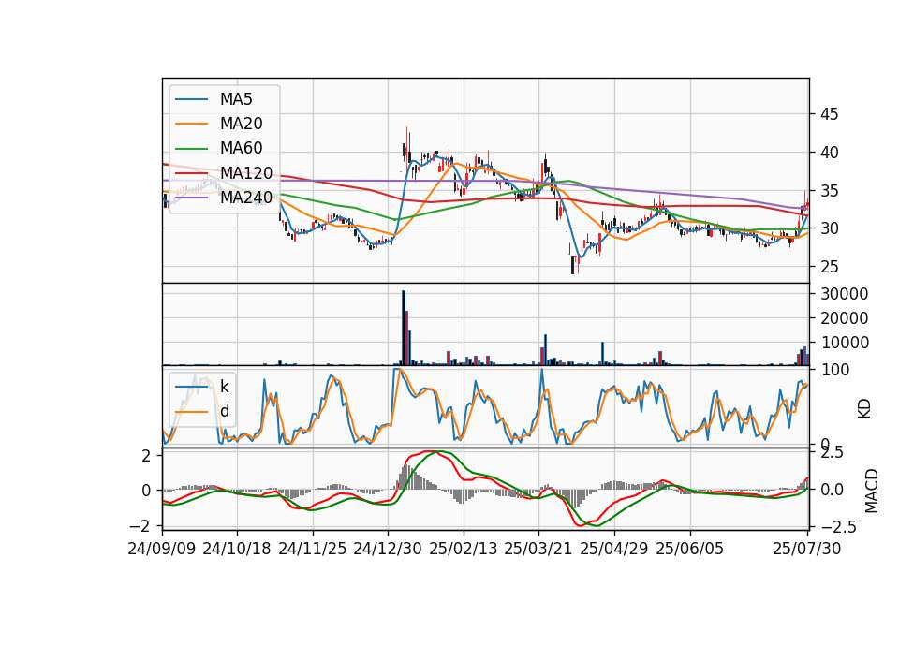
Task: Select the 'k' label in KD legend
Action: [224, 387]
